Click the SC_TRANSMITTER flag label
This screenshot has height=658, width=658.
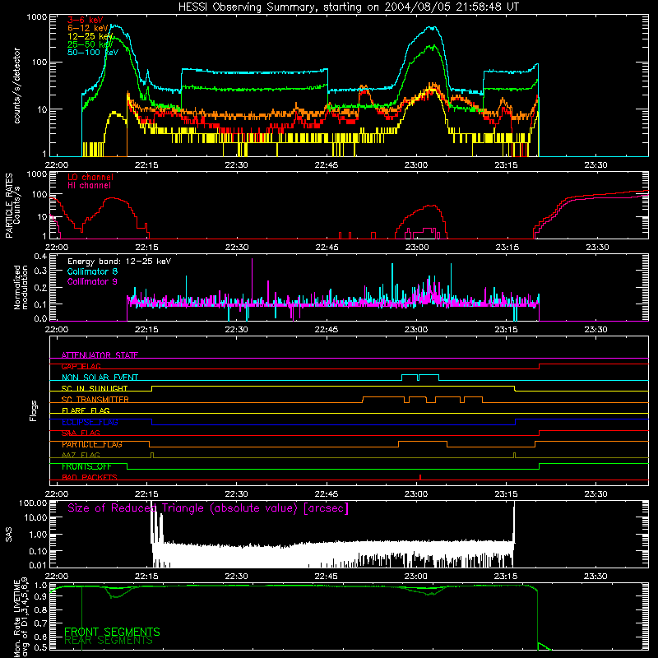pos(95,400)
